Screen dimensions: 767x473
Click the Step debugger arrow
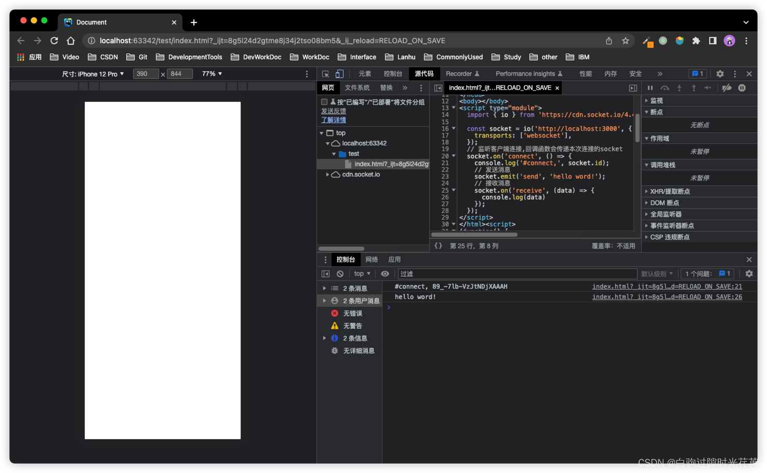pyautogui.click(x=708, y=88)
